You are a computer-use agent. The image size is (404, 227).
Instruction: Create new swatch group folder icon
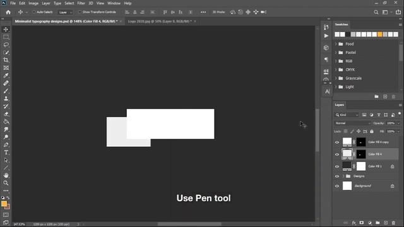click(376, 96)
